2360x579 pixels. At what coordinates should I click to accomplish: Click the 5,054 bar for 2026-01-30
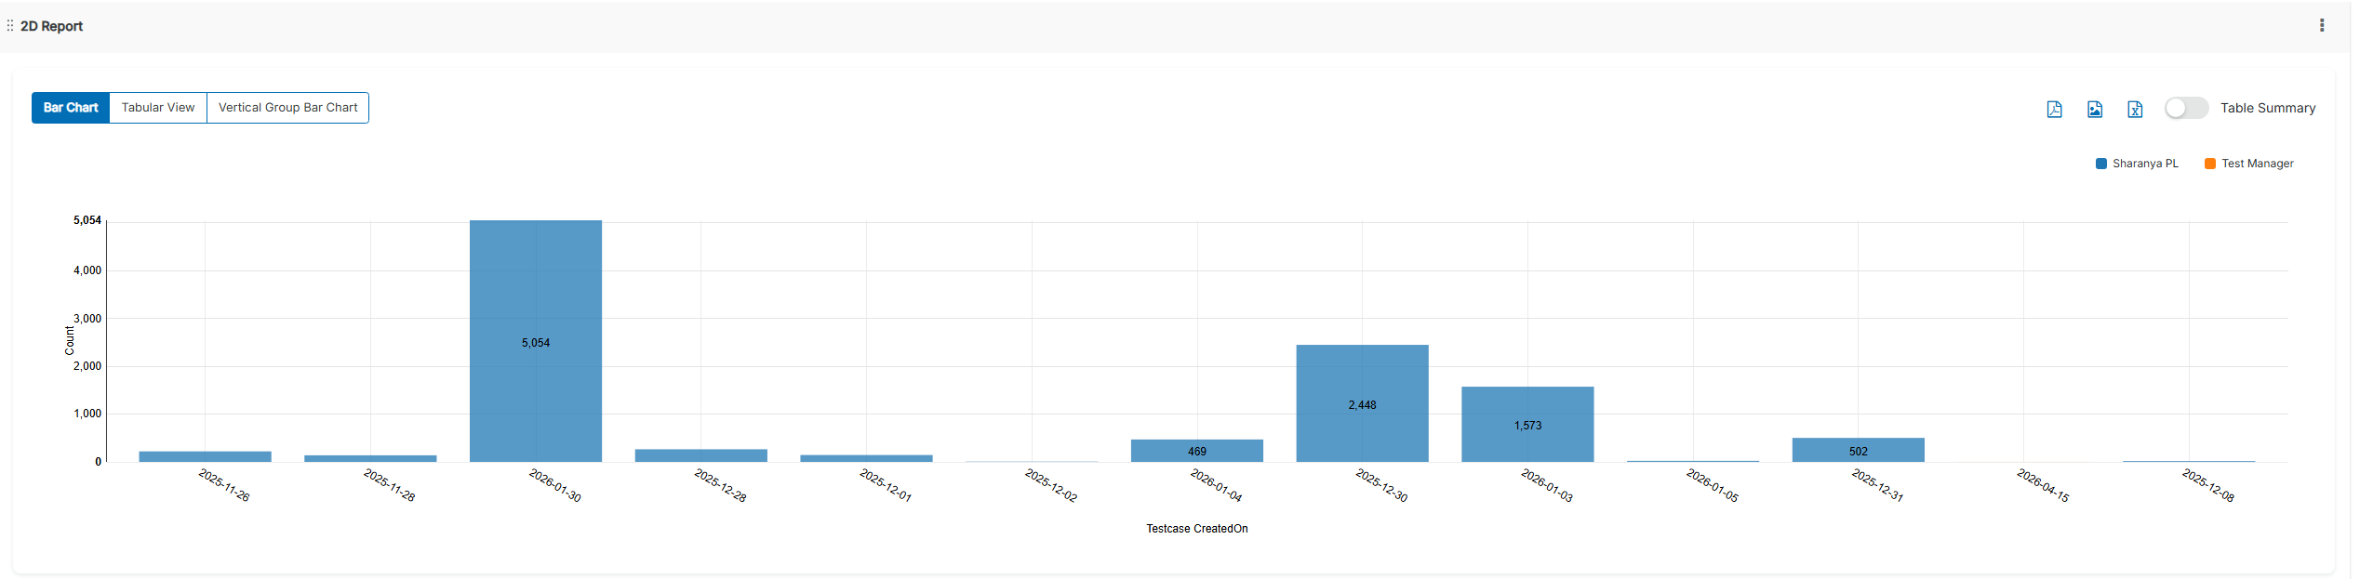pyautogui.click(x=536, y=341)
